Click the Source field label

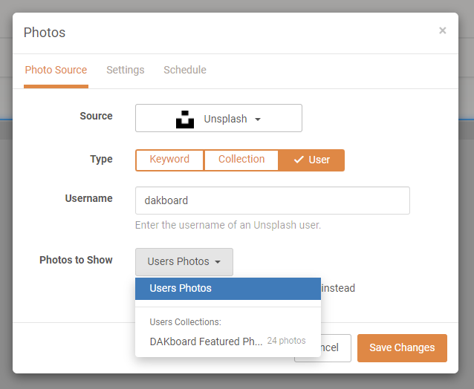(x=96, y=116)
